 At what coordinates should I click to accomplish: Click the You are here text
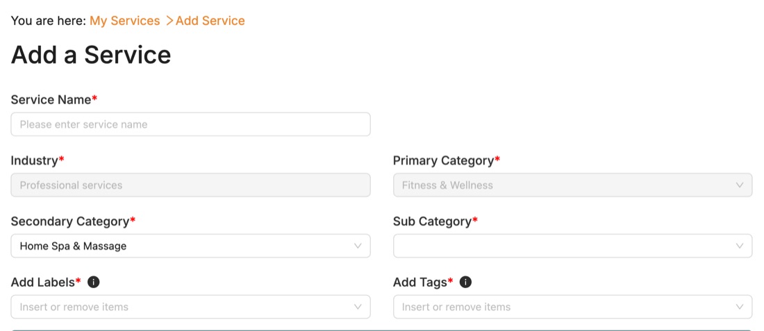point(48,21)
